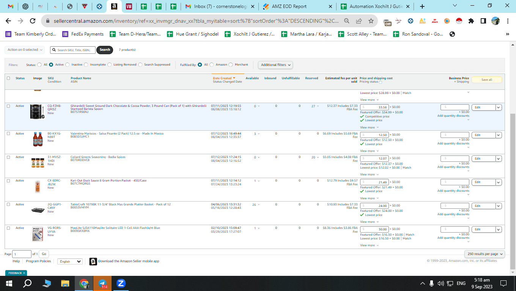Open the Scott Alley bookmark

[362, 34]
